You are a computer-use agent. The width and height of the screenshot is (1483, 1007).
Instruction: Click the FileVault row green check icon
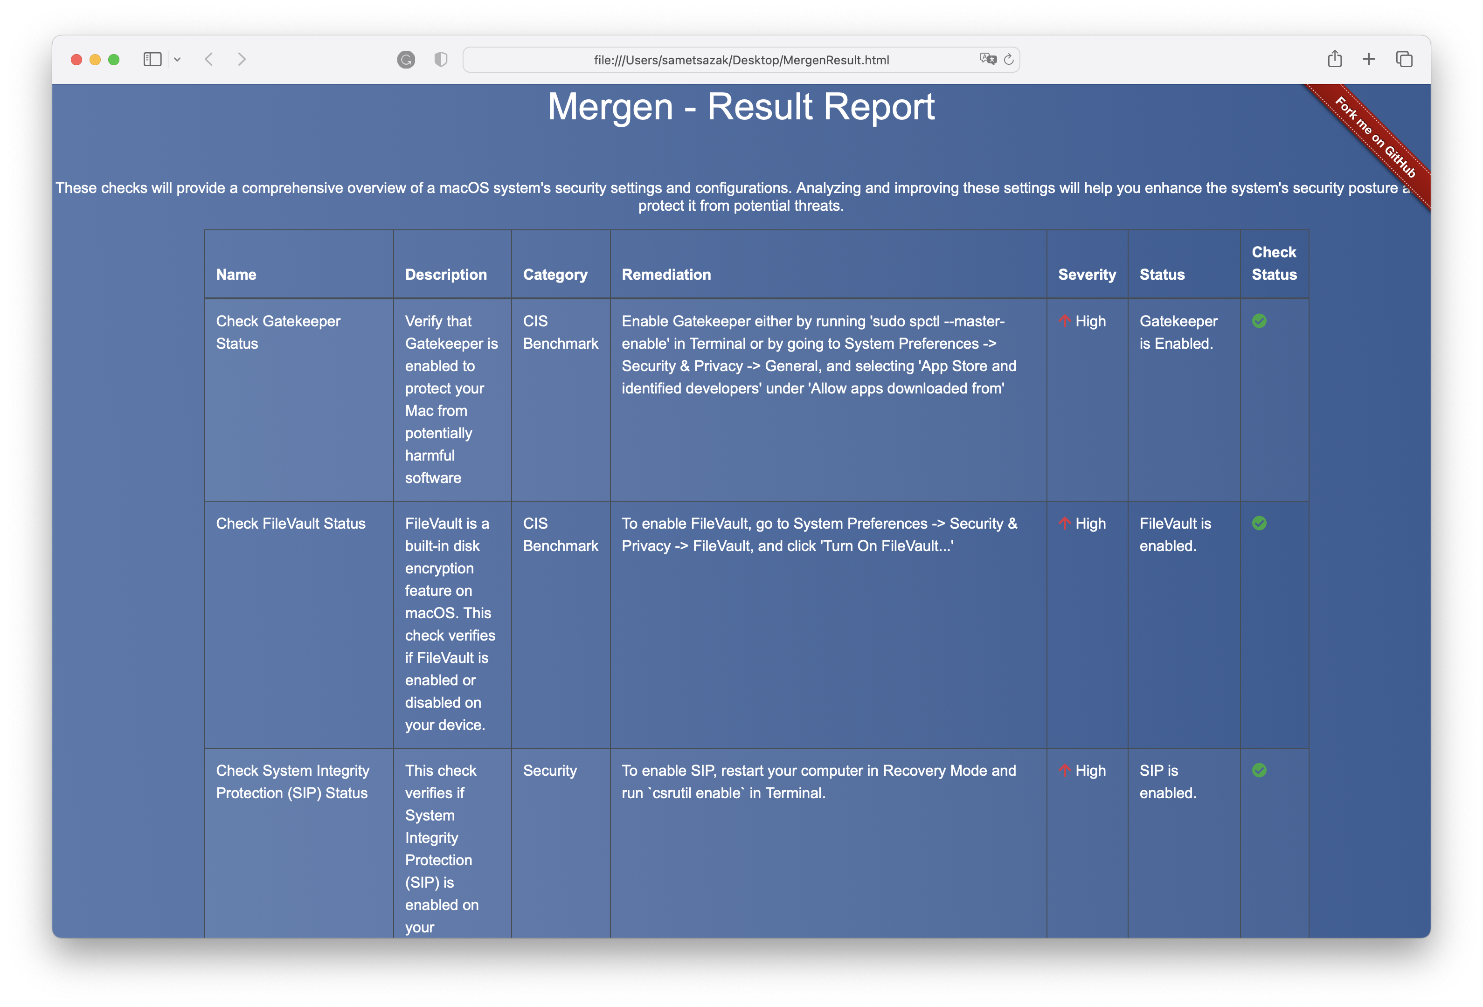coord(1259,523)
